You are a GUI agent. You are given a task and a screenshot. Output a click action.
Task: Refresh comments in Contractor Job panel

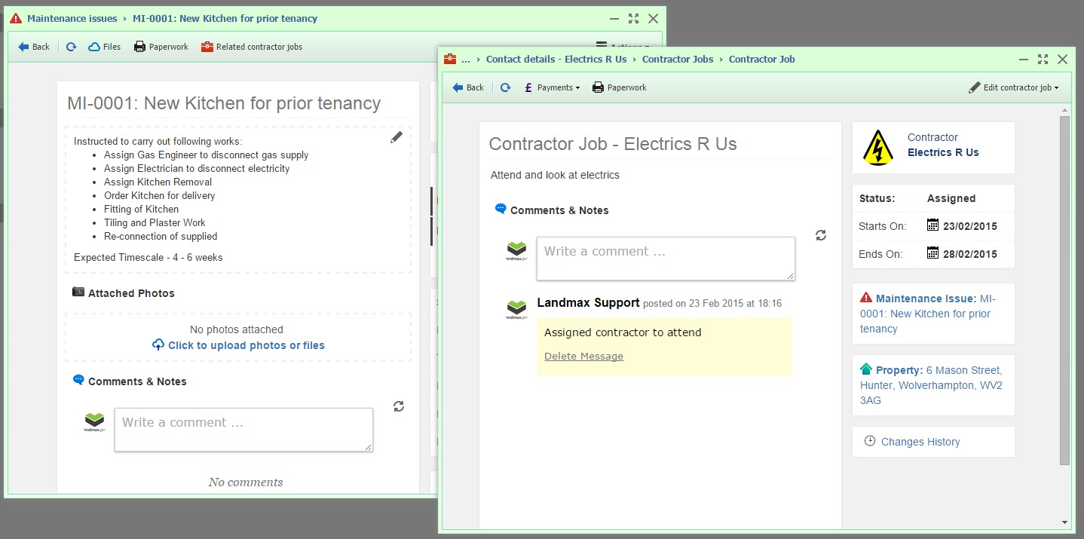pyautogui.click(x=821, y=235)
